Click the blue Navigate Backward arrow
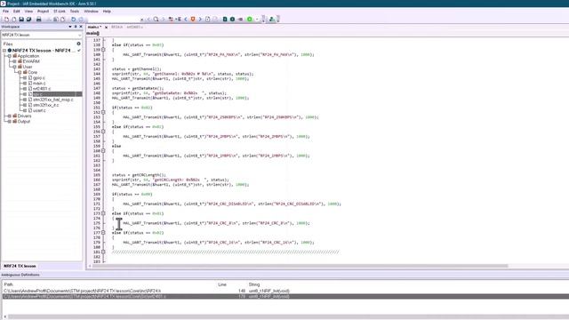This screenshot has height=320, width=569. tap(186, 20)
